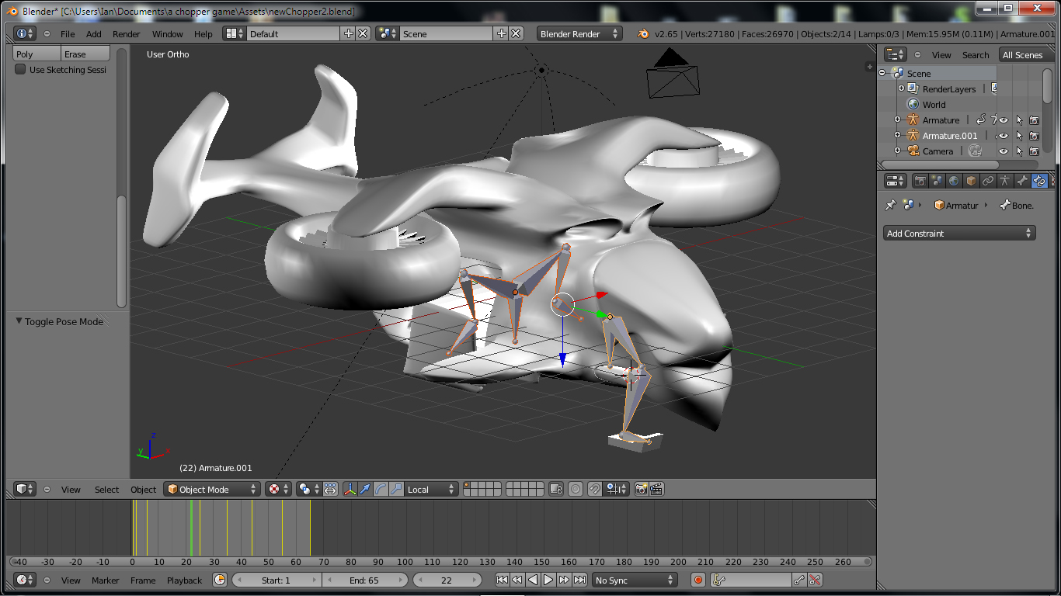This screenshot has width=1061, height=596.
Task: Click the jump to last frame button
Action: point(579,580)
